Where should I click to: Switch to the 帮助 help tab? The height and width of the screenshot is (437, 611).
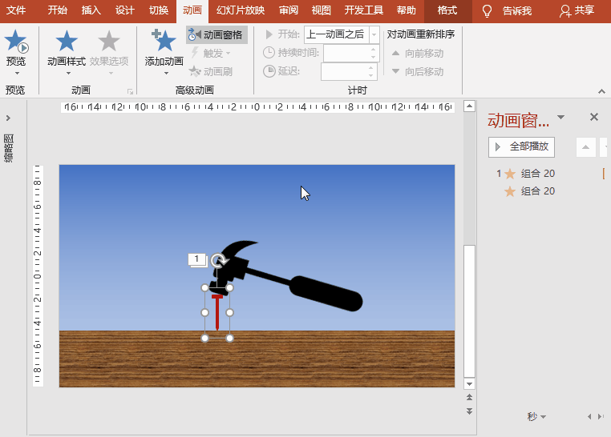point(406,10)
